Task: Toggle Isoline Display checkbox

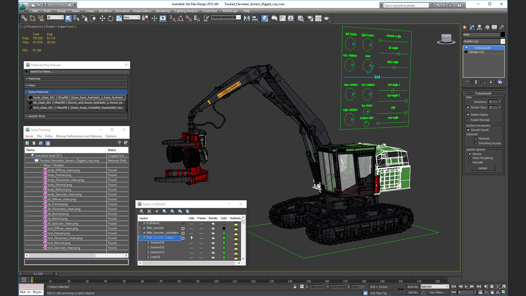Action: 468,115
